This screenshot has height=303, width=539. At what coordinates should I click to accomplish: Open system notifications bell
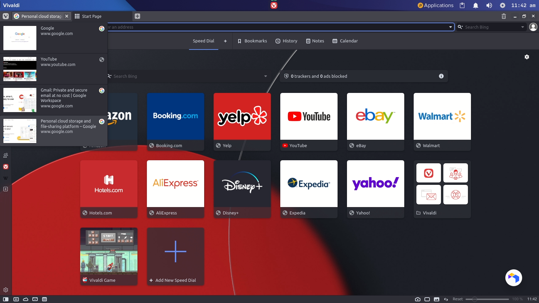click(x=476, y=5)
